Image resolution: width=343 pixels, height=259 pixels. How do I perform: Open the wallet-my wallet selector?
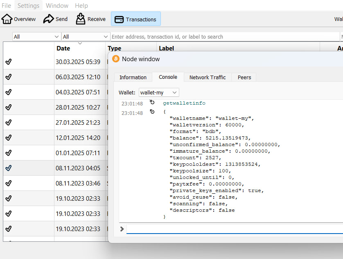point(159,92)
